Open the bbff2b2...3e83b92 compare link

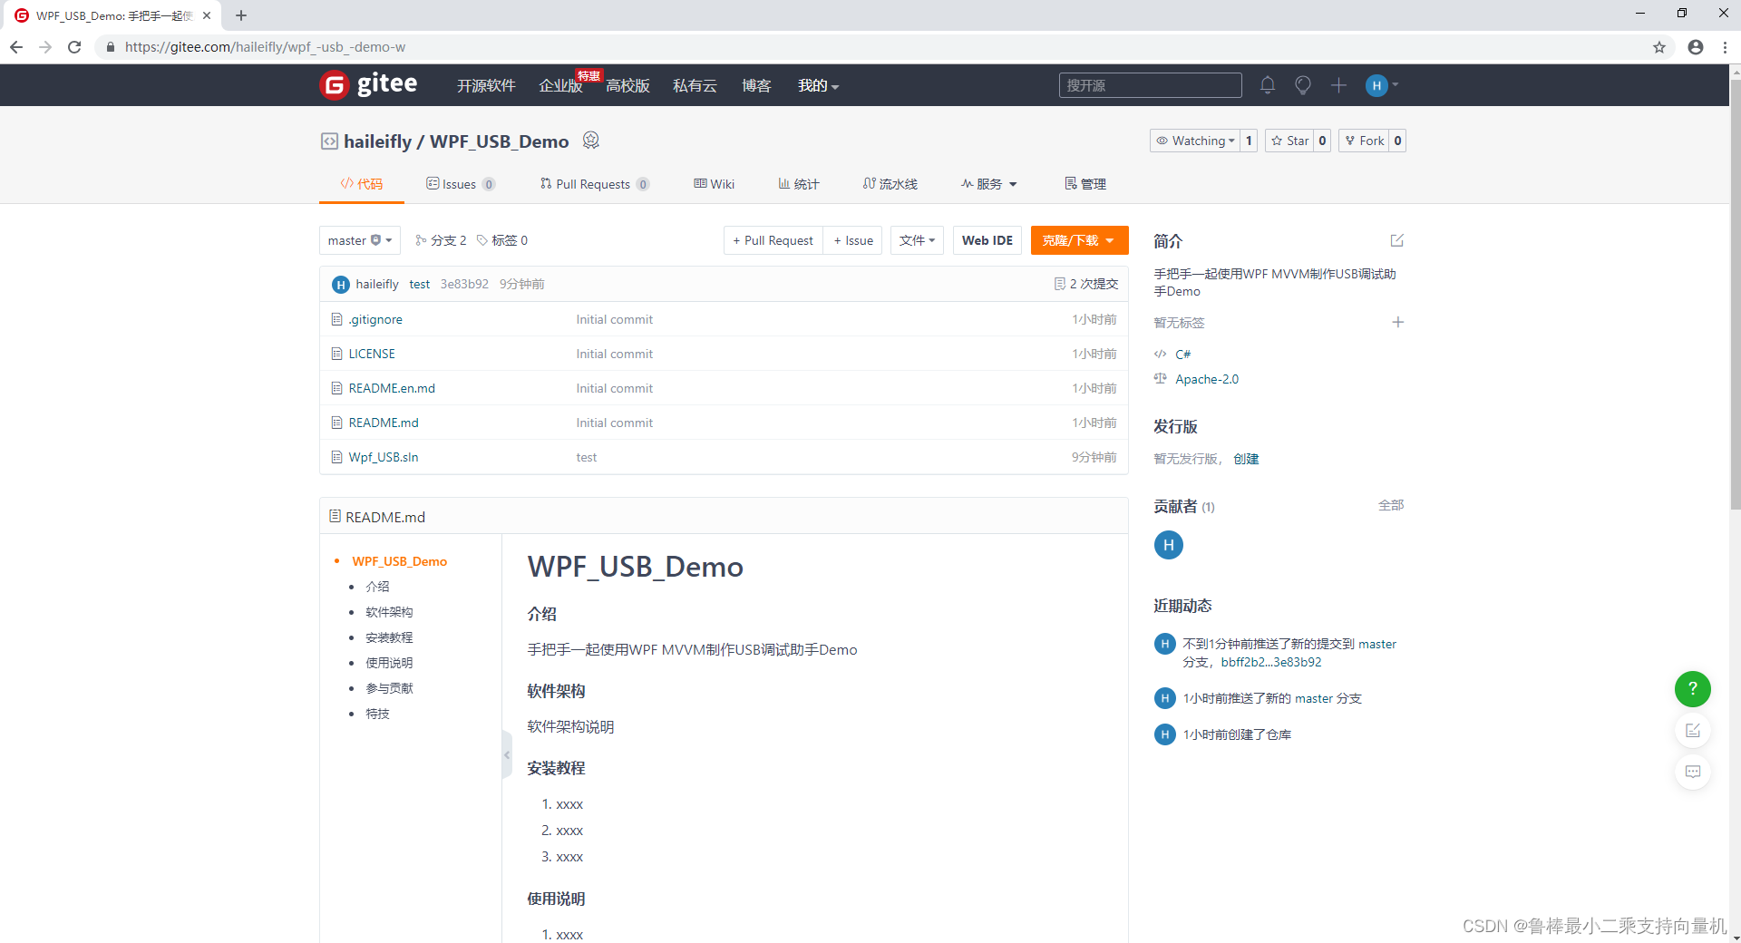click(1271, 662)
